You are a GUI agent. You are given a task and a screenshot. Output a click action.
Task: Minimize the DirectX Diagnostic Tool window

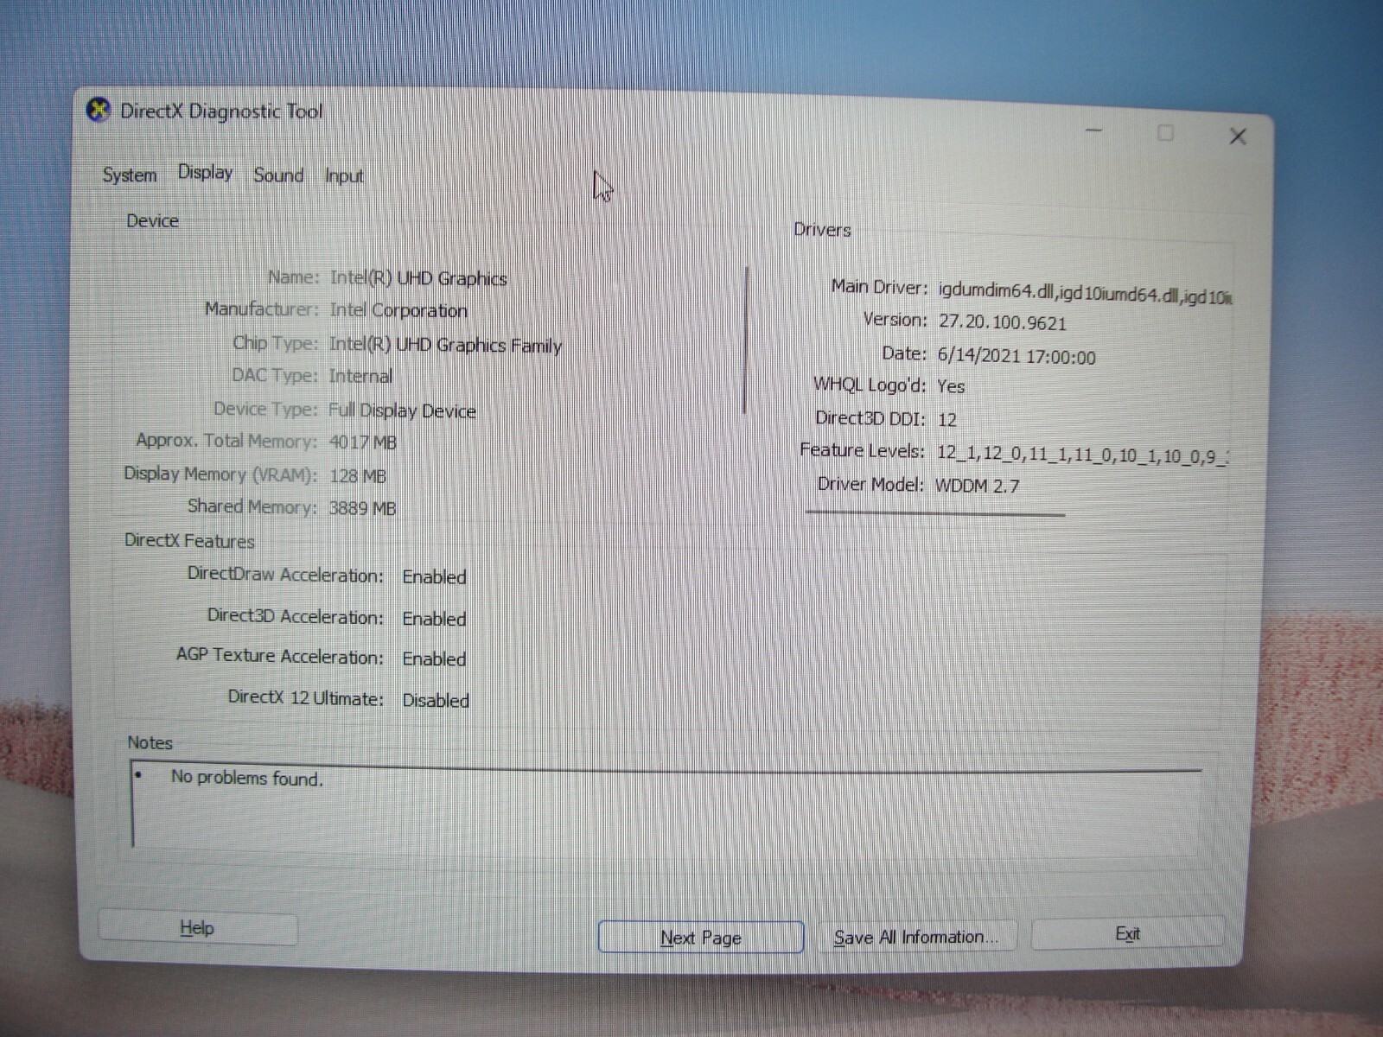point(1093,130)
